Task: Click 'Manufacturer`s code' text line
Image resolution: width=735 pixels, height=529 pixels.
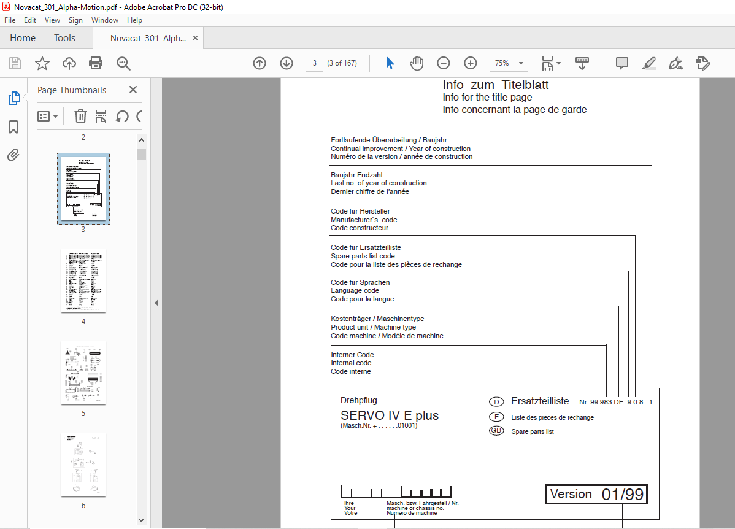Action: pos(364,220)
